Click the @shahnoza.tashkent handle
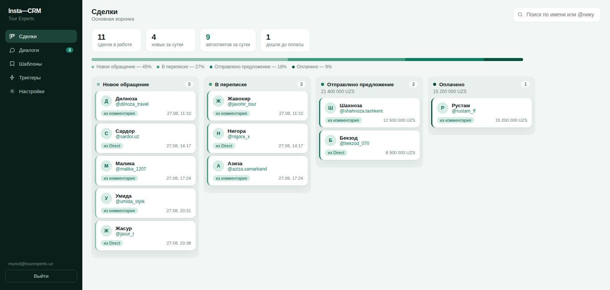Image resolution: width=610 pixels, height=290 pixels. coord(361,111)
